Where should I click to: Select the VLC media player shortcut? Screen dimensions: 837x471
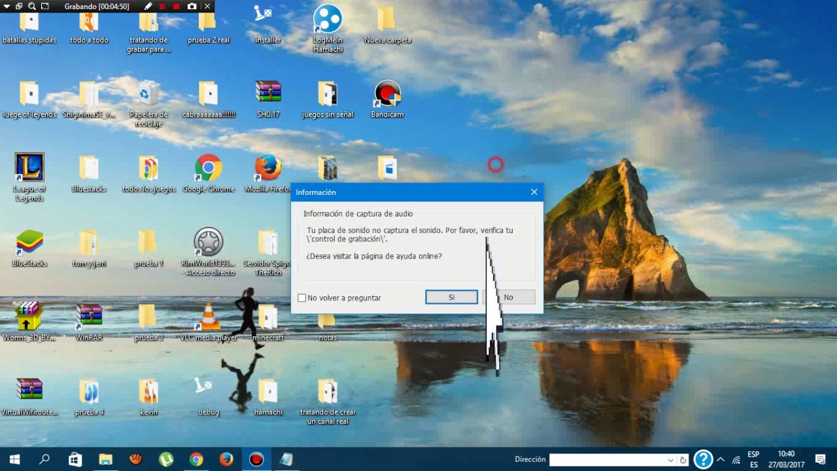click(209, 323)
